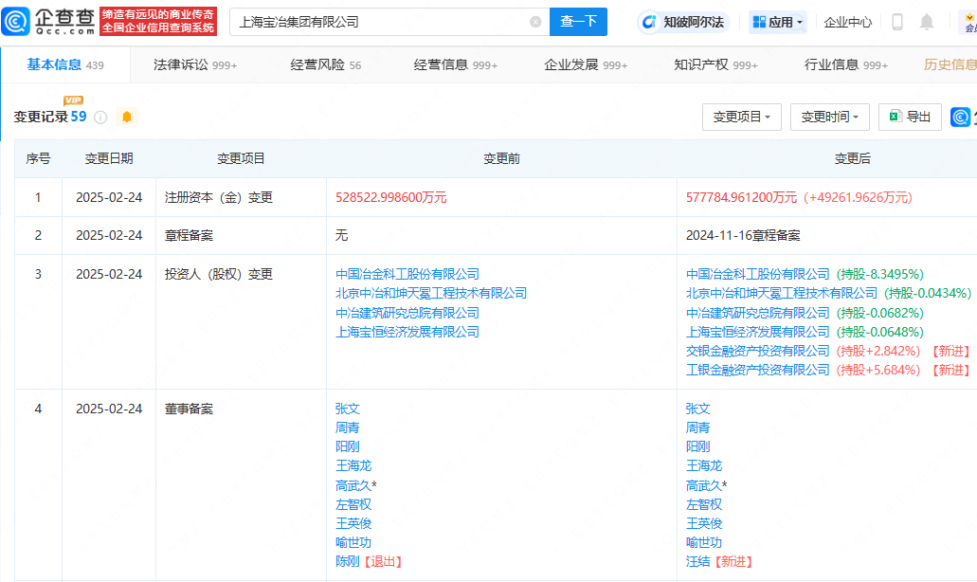Open director 陈刚 marked 退出
977x582 pixels.
[348, 562]
